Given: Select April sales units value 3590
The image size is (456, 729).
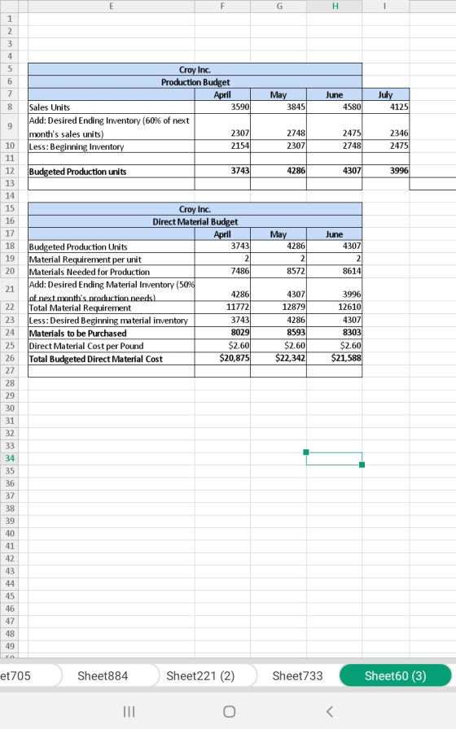Looking at the screenshot, I should (x=222, y=107).
